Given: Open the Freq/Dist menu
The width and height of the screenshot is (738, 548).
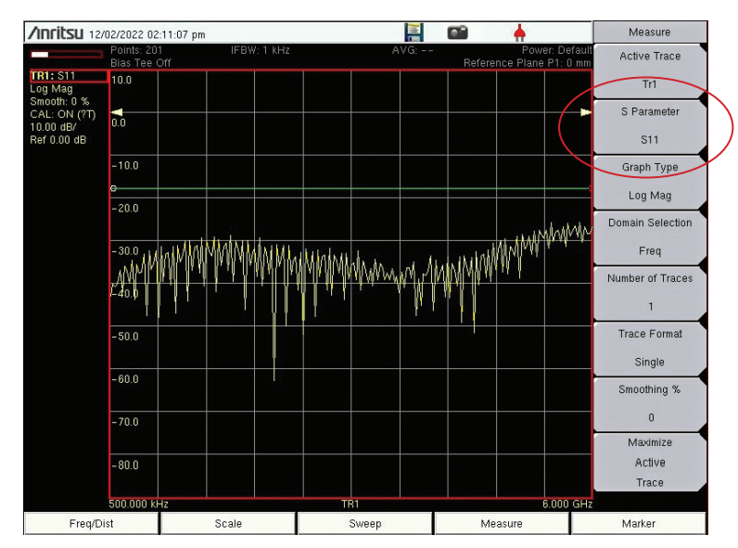Looking at the screenshot, I should (x=91, y=524).
